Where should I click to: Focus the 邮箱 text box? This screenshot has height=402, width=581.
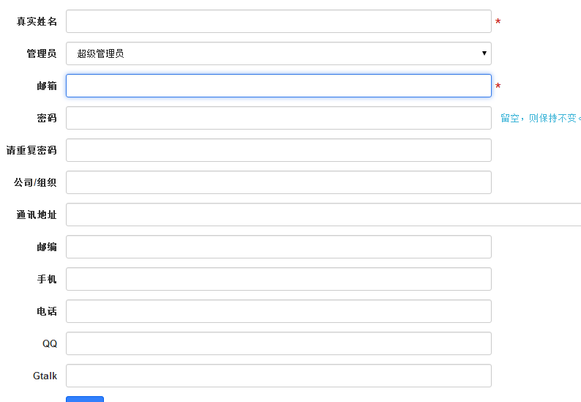pyautogui.click(x=278, y=86)
